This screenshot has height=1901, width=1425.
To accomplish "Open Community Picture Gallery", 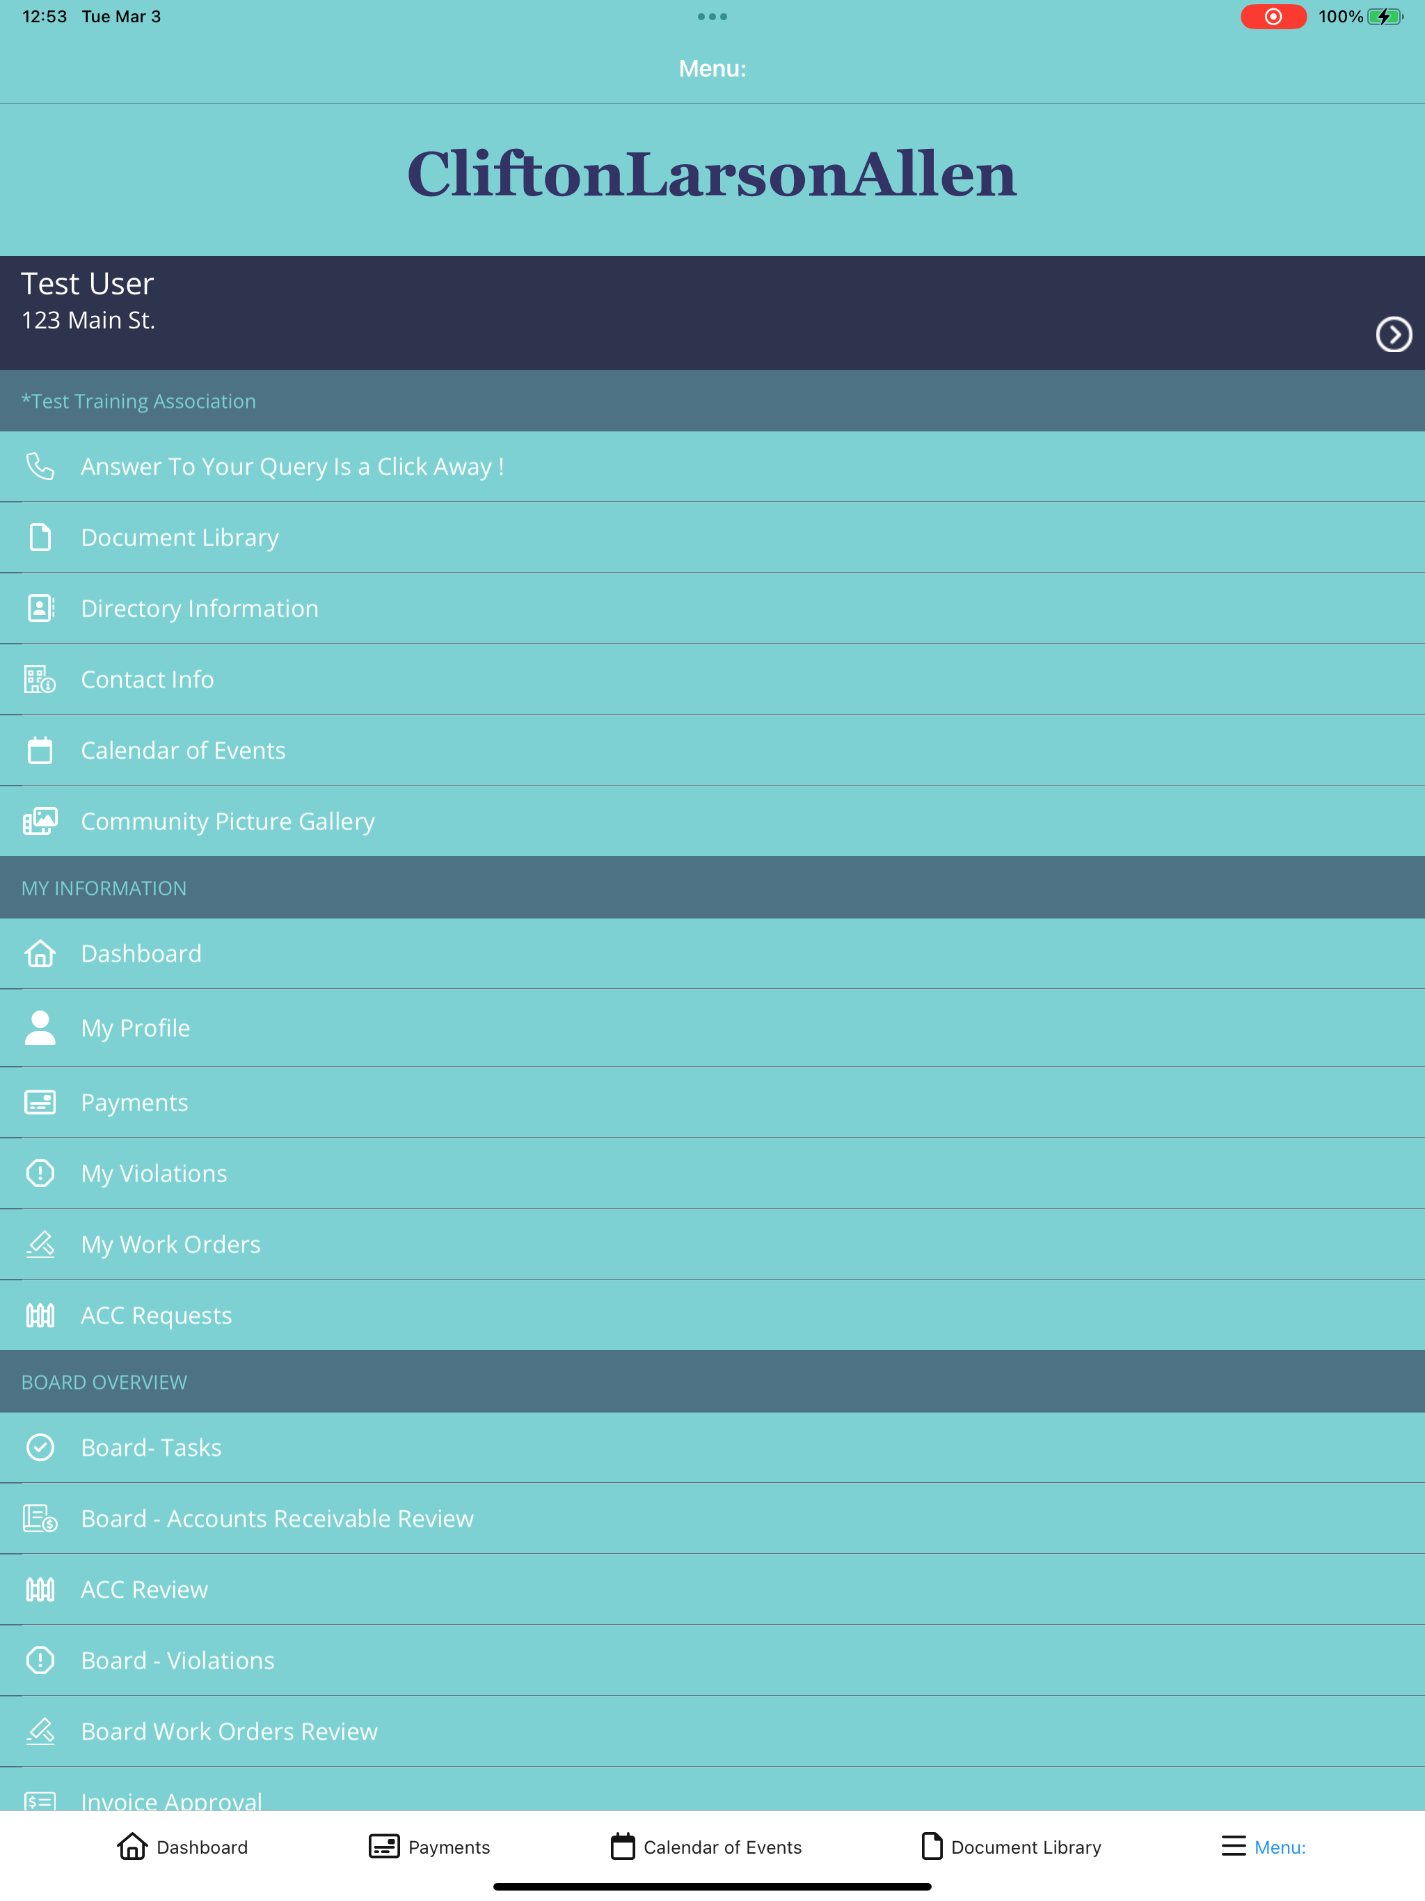I will click(x=712, y=821).
